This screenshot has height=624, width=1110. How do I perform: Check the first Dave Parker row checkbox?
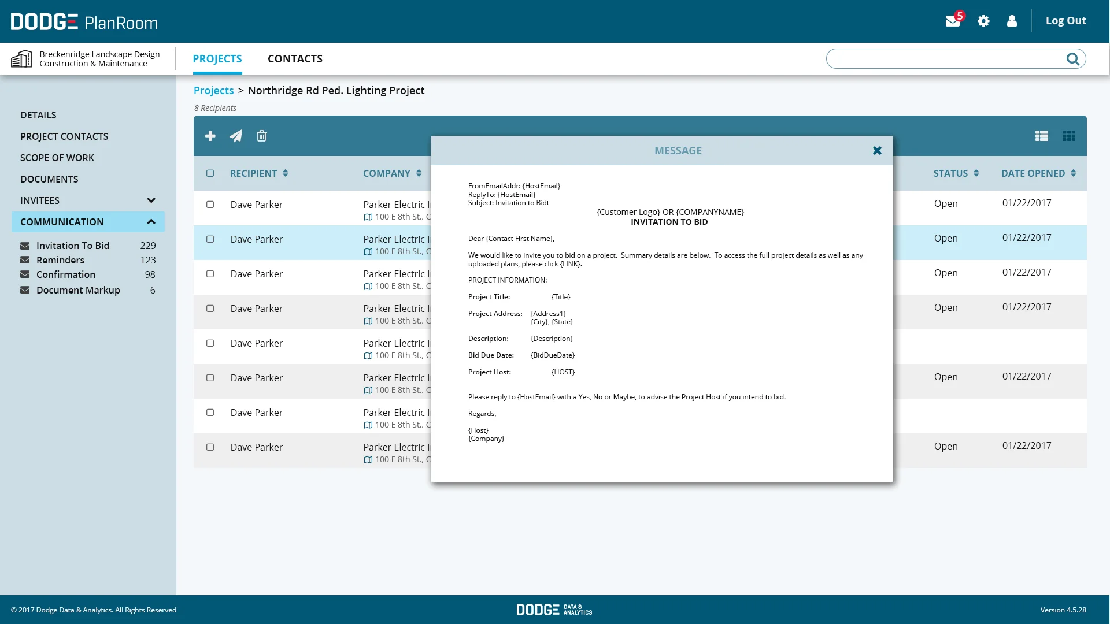click(x=210, y=205)
